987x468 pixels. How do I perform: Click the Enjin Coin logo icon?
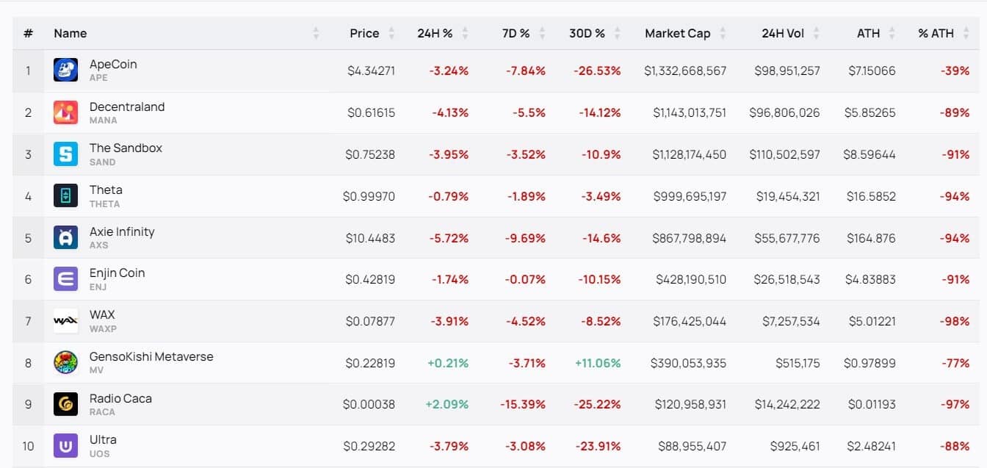(x=65, y=279)
